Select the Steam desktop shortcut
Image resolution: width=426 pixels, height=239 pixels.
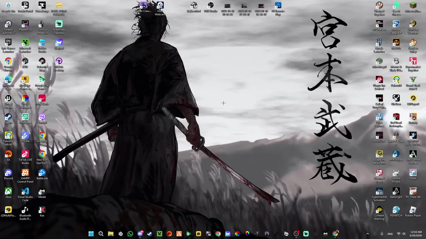(8, 119)
